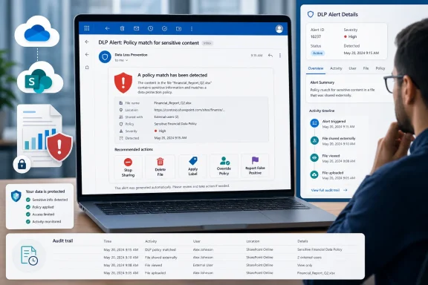428x285 pixels.
Task: Click the trash icon in the blue toolbar
Action: coord(123,28)
